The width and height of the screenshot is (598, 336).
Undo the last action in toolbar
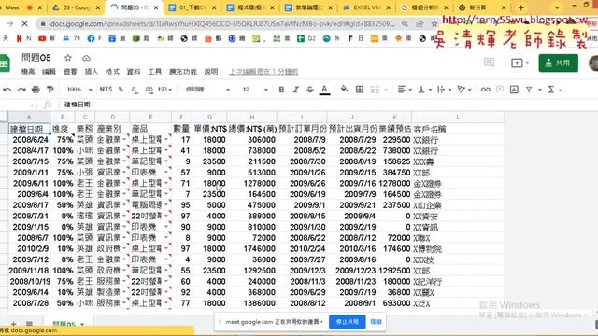(x=7, y=90)
